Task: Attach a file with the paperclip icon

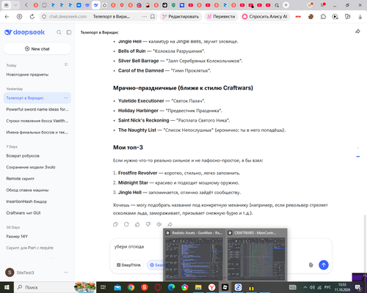Action: (310, 265)
